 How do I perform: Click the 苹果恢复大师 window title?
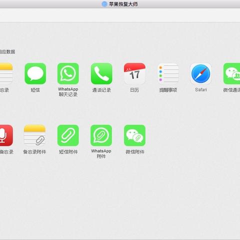pyautogui.click(x=123, y=4)
